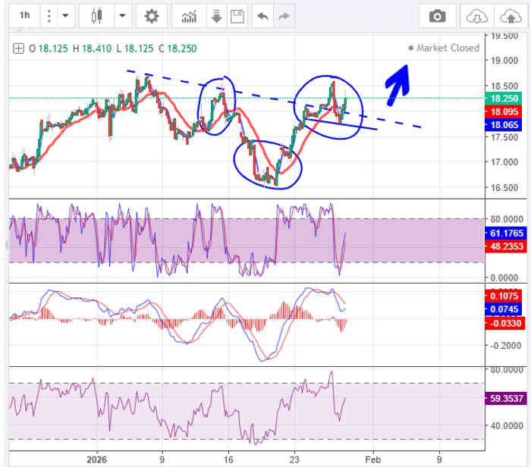Viewport: 531px width, 467px height.
Task: Undo the last chart action
Action: coord(262,16)
